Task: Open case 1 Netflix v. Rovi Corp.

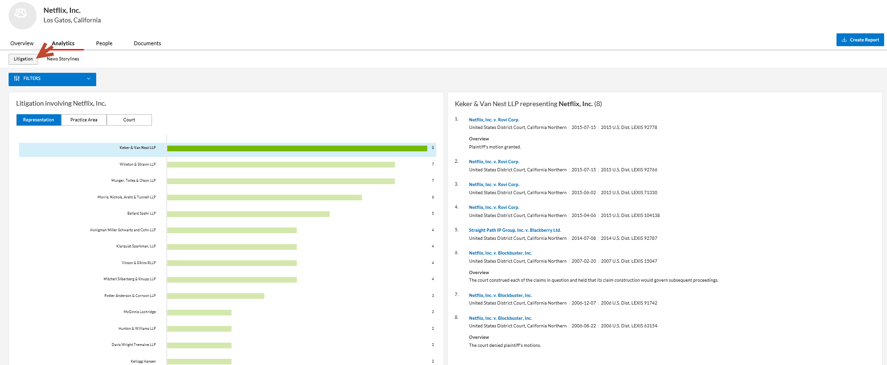Action: click(494, 120)
